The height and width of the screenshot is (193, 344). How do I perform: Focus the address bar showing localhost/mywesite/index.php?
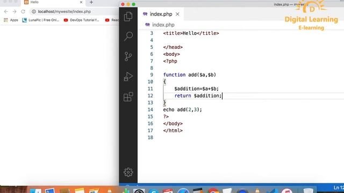point(64,12)
